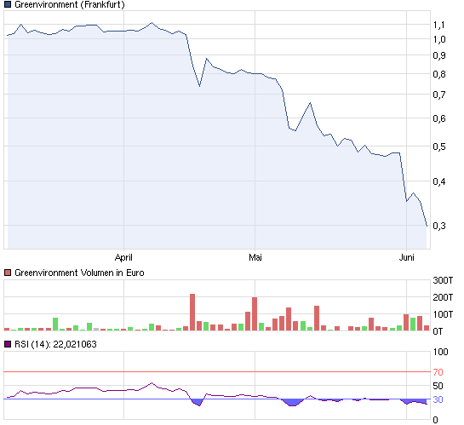Click the 1,0 price axis label
The width and height of the screenshot is (464, 425).
click(439, 39)
